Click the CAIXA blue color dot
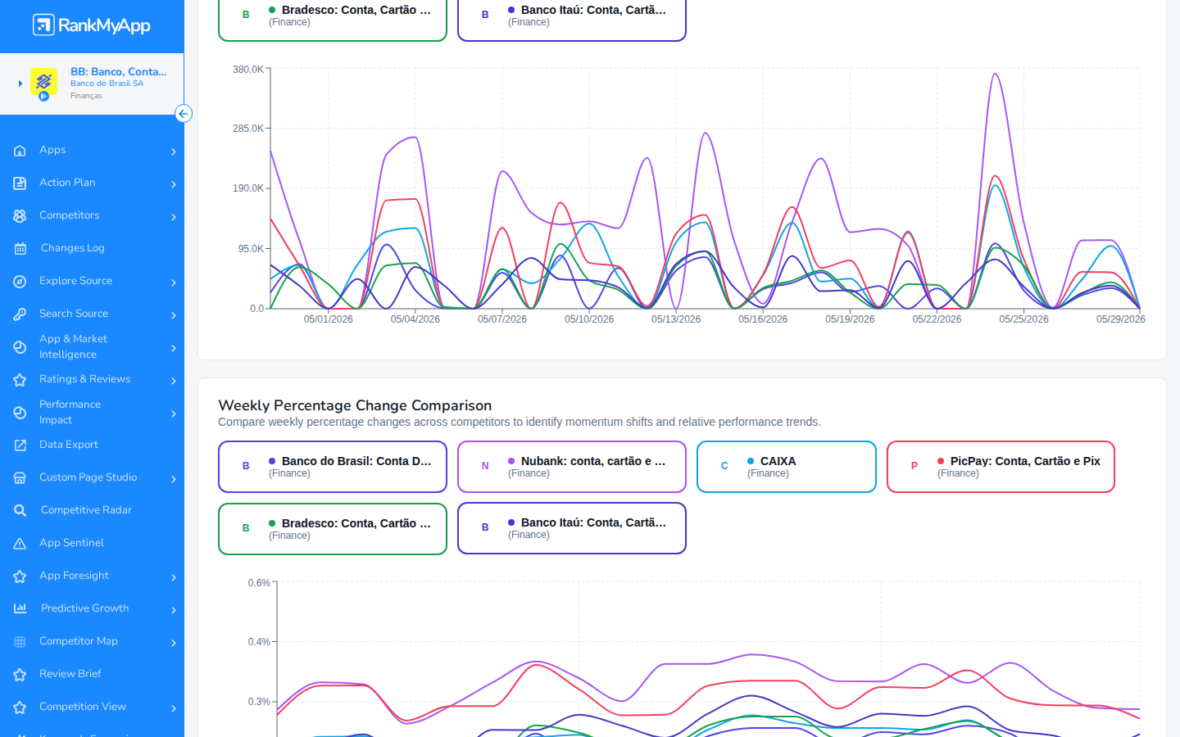Image resolution: width=1180 pixels, height=737 pixels. 751,461
